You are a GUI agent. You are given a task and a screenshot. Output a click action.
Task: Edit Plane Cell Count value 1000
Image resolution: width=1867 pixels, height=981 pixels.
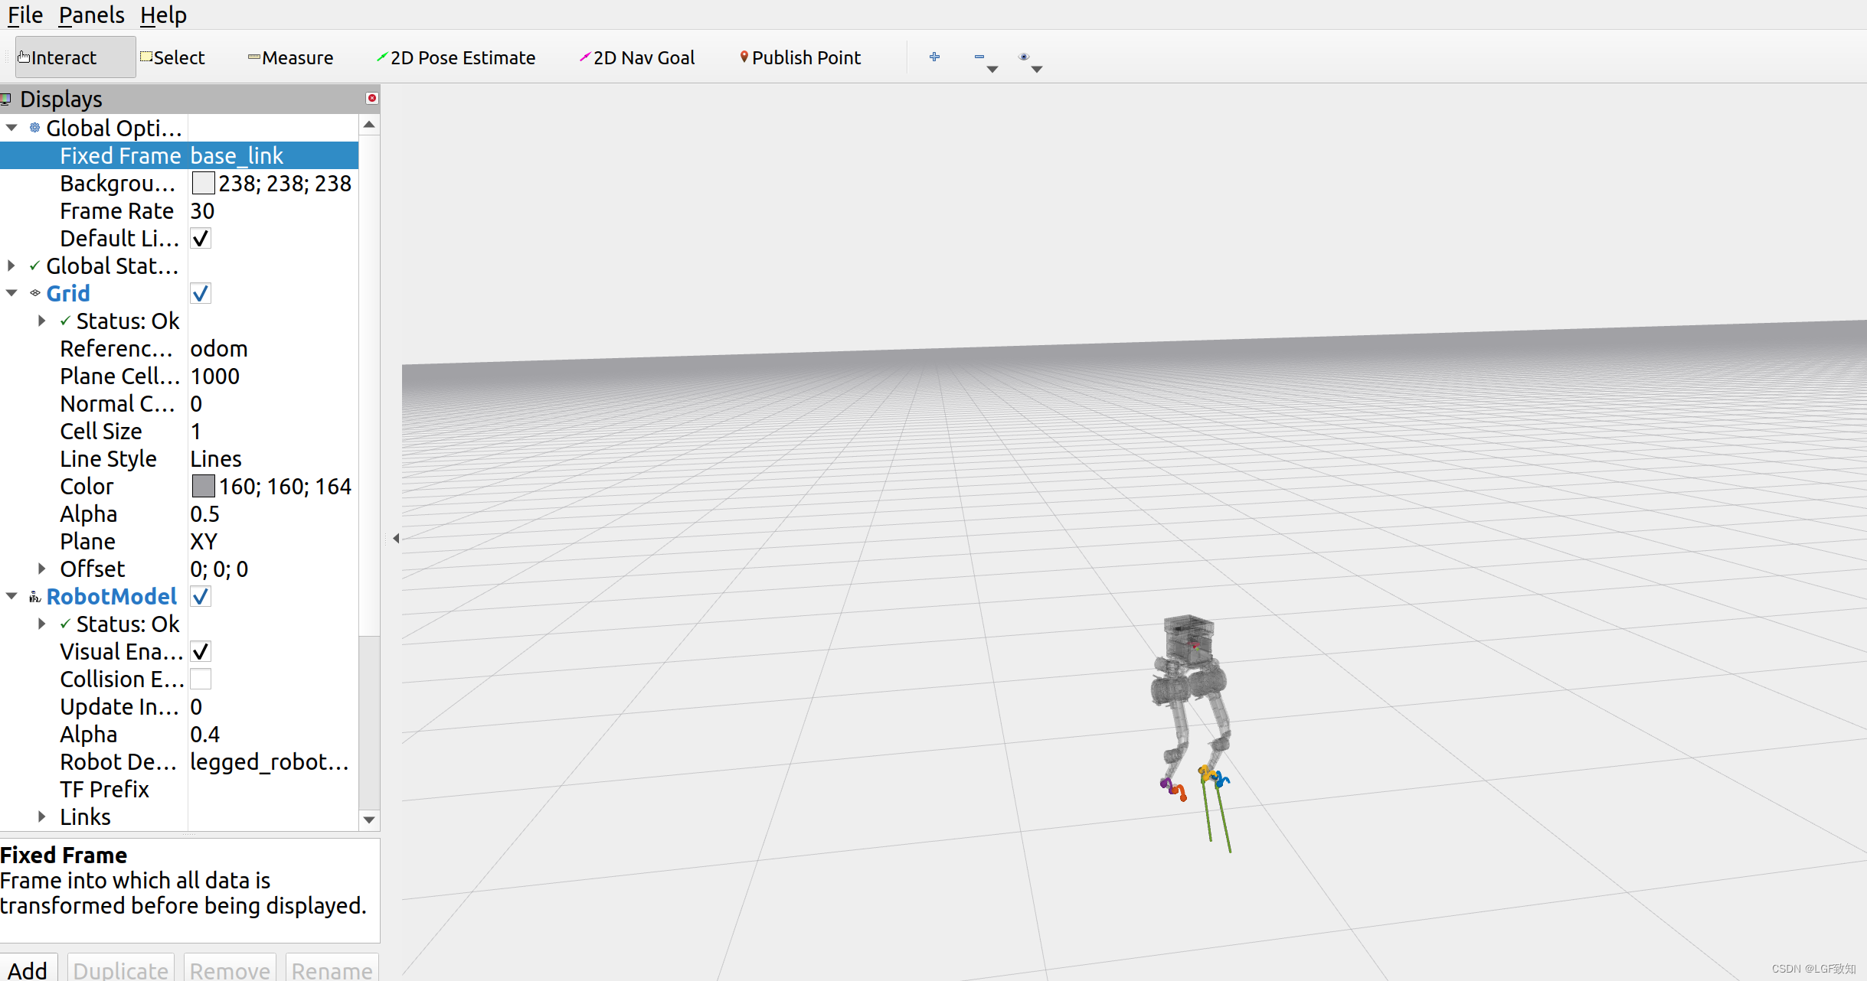(x=273, y=376)
